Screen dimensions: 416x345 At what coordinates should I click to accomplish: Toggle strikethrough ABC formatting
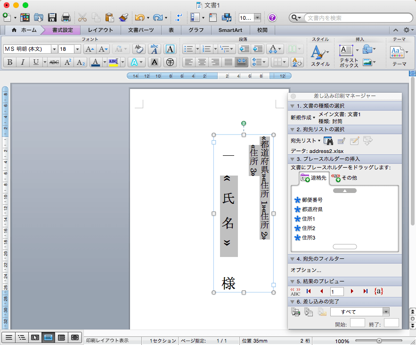pyautogui.click(x=54, y=62)
